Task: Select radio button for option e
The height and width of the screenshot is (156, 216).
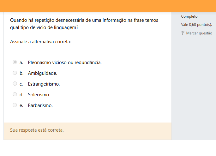Action: pyautogui.click(x=15, y=105)
